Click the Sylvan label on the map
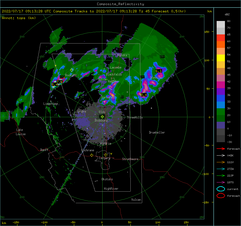The image size is (241, 226). coord(103,79)
